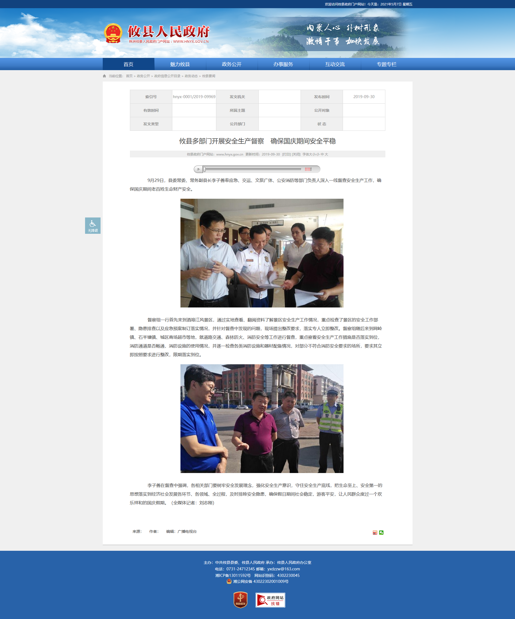
Task: Open the 政务公开 navigation menu
Action: point(232,64)
